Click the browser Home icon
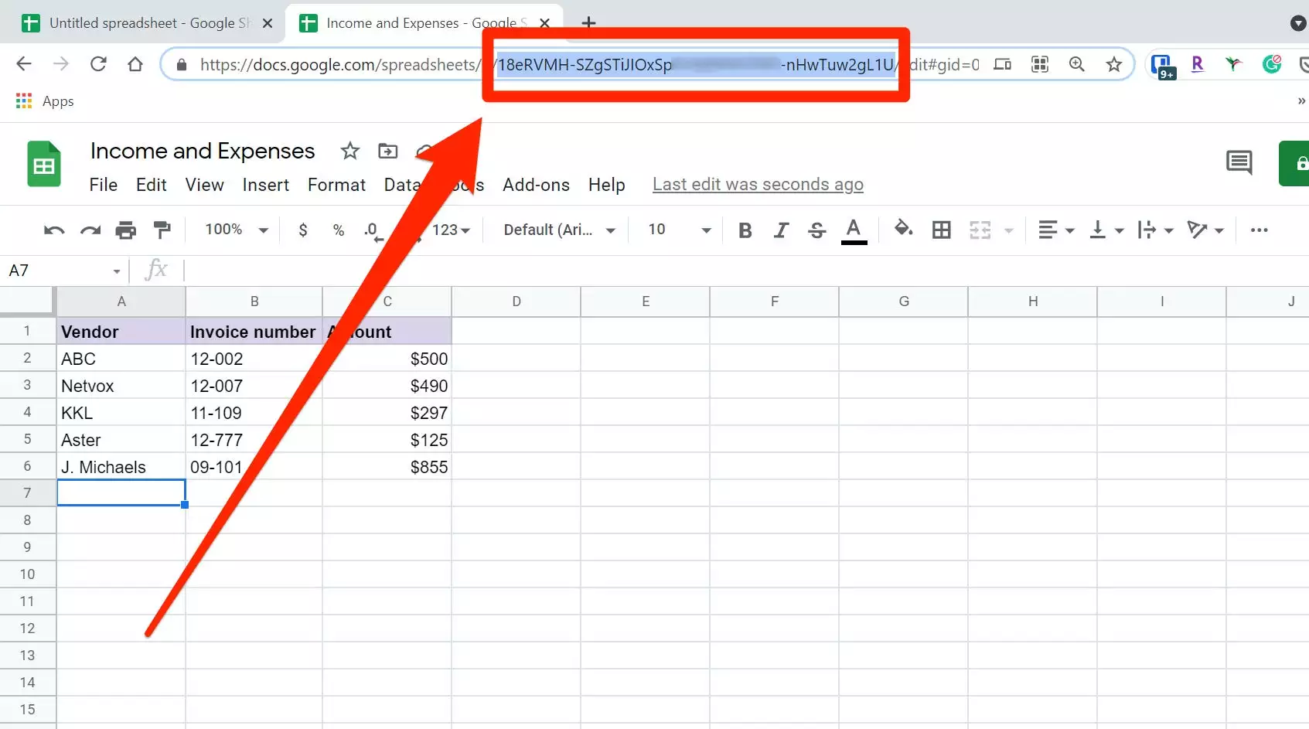 135,64
